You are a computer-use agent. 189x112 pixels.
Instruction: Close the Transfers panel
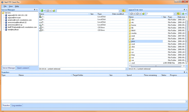click(x=187, y=72)
